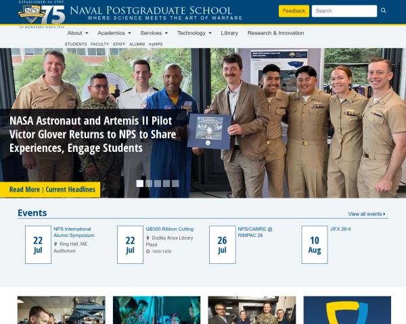Open the Services dropdown menu
The width and height of the screenshot is (406, 324).
pyautogui.click(x=154, y=33)
